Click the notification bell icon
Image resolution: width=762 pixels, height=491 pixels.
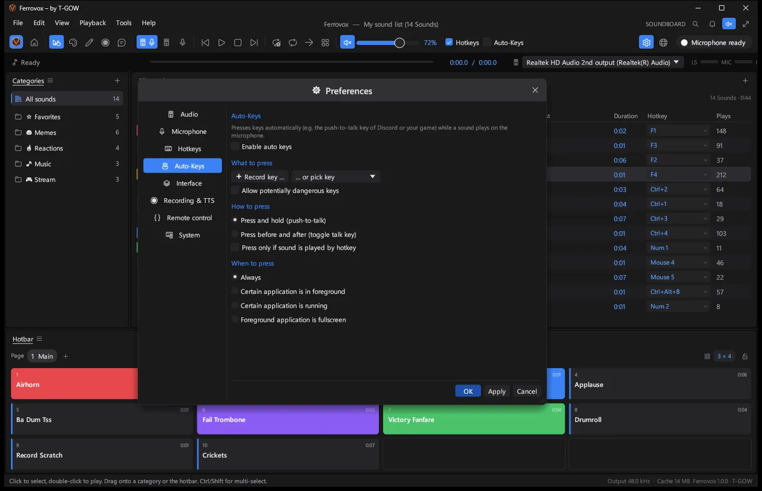click(x=712, y=24)
